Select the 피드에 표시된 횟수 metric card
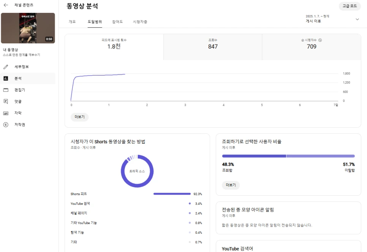This screenshot has width=367, height=252. (114, 47)
